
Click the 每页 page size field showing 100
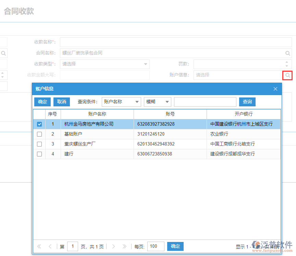[x=156, y=246]
